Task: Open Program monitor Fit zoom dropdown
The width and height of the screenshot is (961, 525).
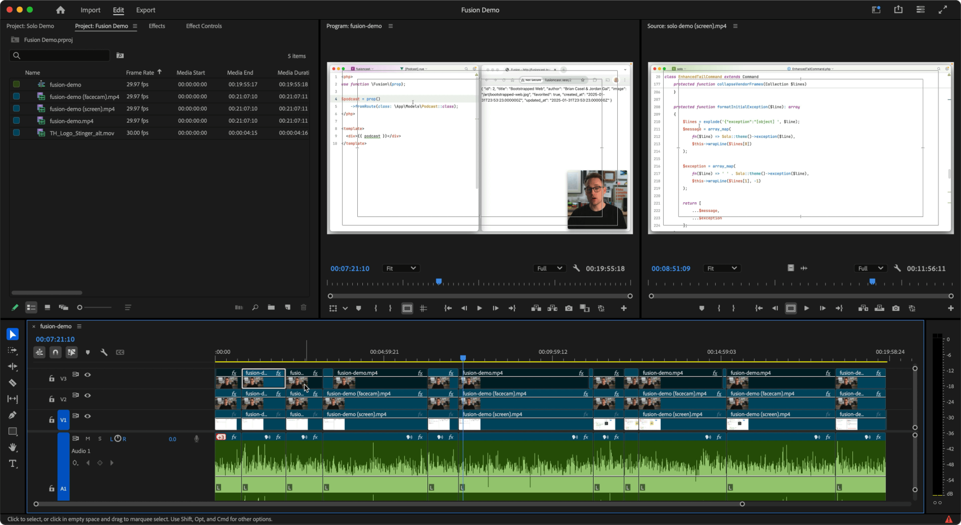Action: (401, 268)
